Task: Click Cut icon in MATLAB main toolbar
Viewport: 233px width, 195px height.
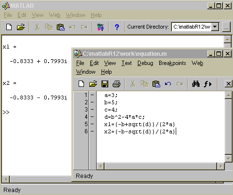Action: [x=37, y=27]
